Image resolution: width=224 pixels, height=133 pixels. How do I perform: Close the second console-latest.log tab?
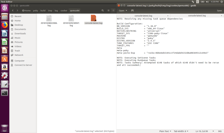(221, 16)
